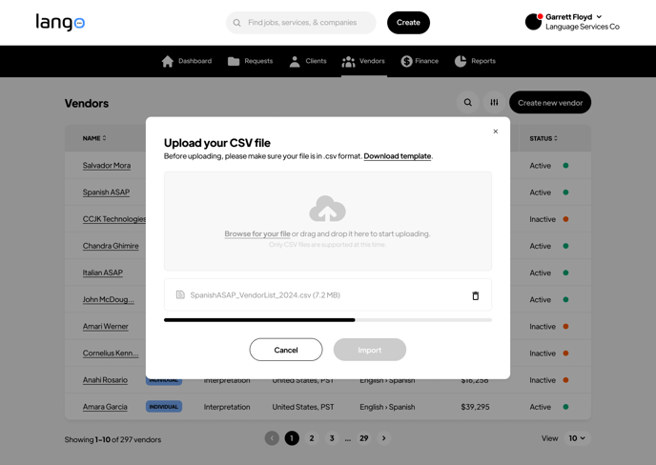The image size is (656, 465).
Task: Open the Finance tab
Action: 420,61
